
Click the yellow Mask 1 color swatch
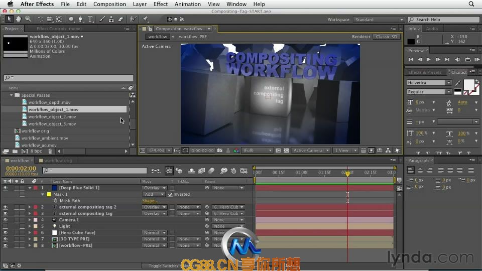(49, 194)
